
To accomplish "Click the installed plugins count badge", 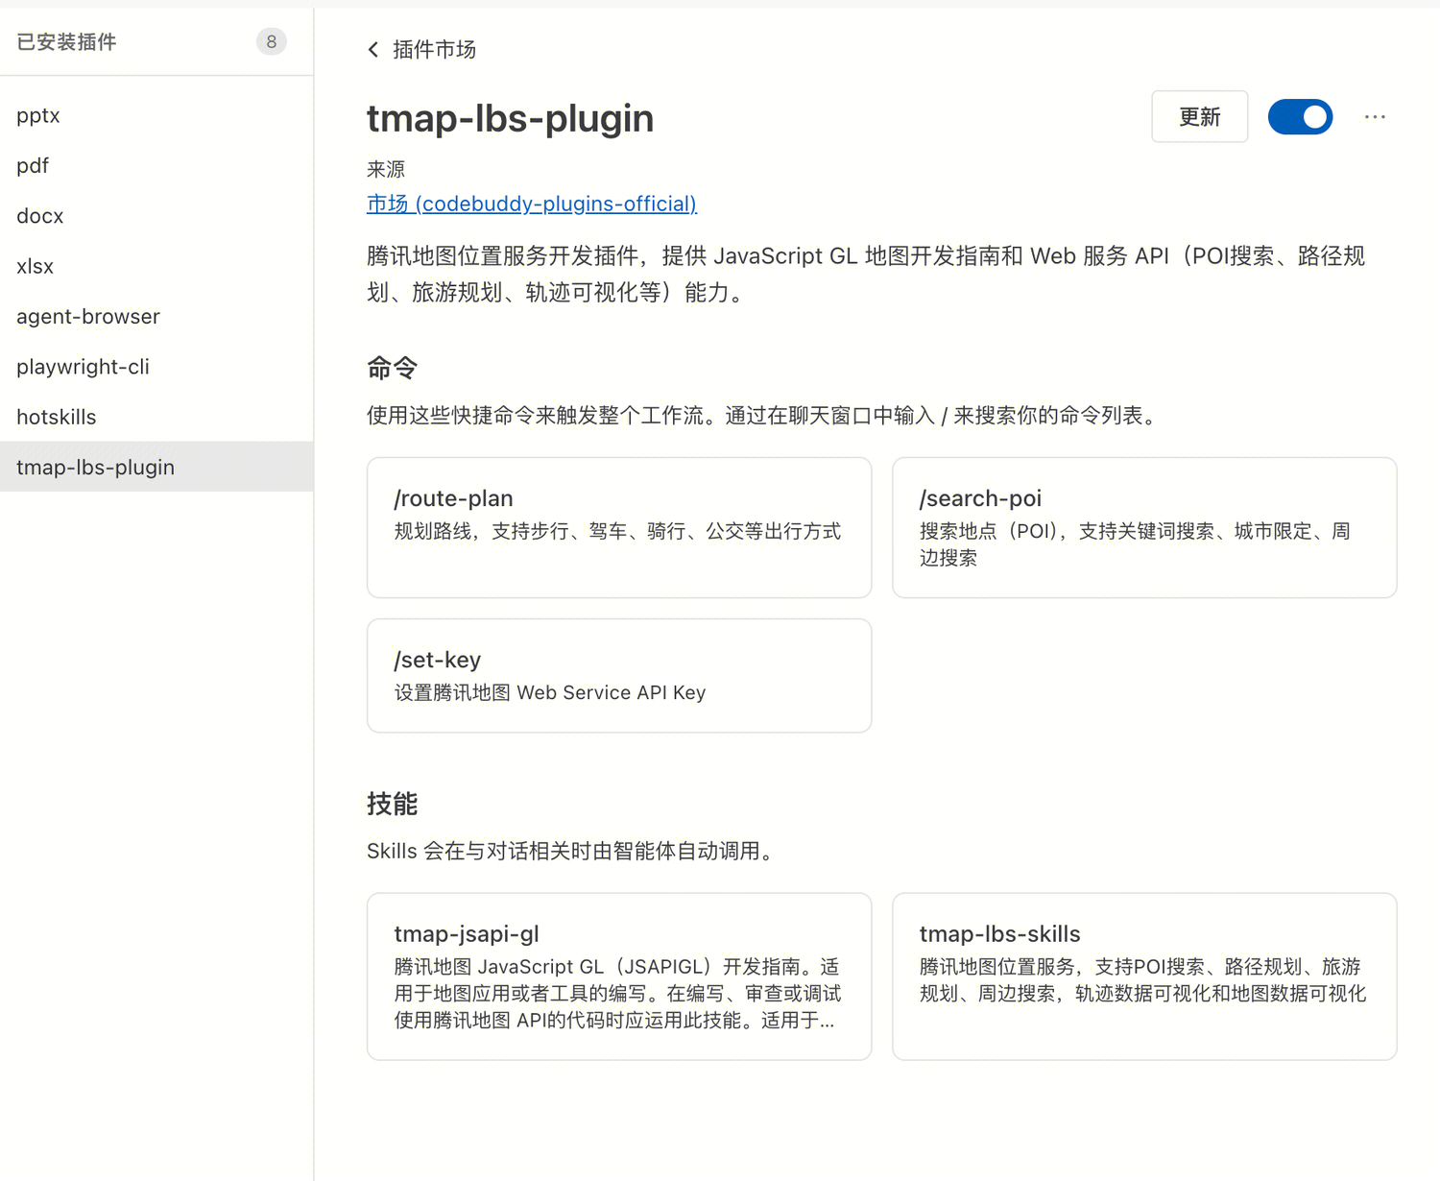I will coord(272,41).
